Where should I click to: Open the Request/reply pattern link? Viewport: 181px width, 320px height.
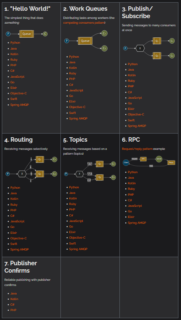137,149
